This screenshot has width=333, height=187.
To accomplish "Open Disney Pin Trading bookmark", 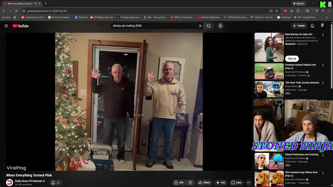I will 59,17.
